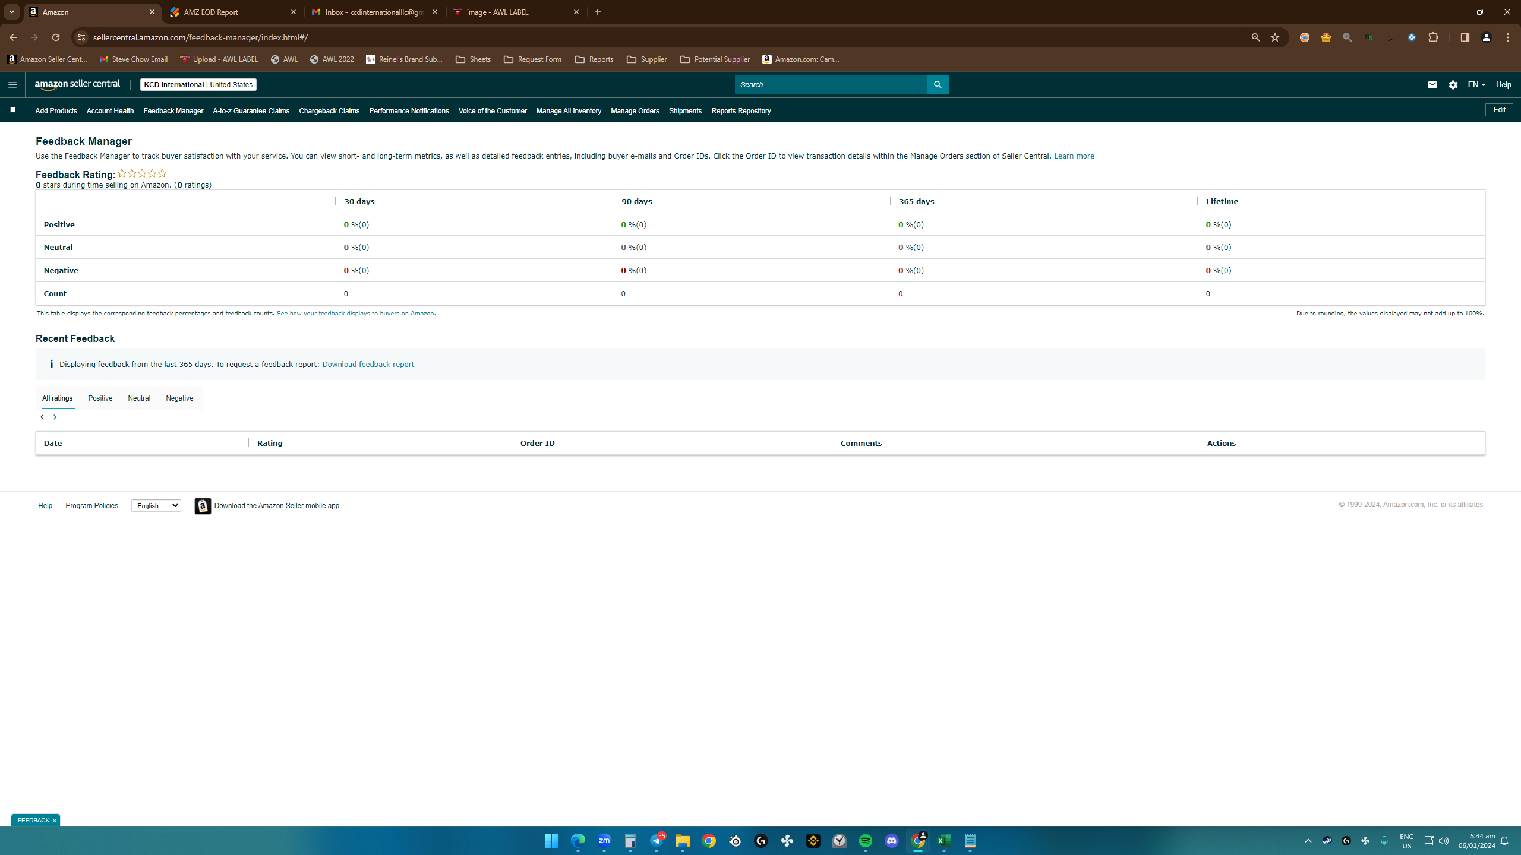Click the Amazon Seller mobile app icon
Screen dimensions: 1521x855
[x=203, y=506]
